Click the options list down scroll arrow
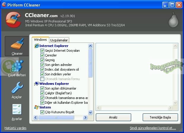 click(x=90, y=113)
